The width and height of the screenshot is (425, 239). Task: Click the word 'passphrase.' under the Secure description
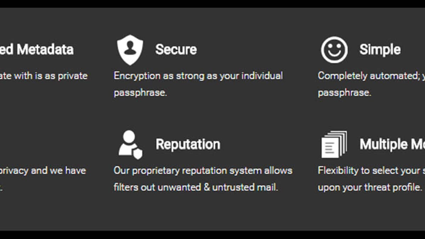pyautogui.click(x=140, y=93)
